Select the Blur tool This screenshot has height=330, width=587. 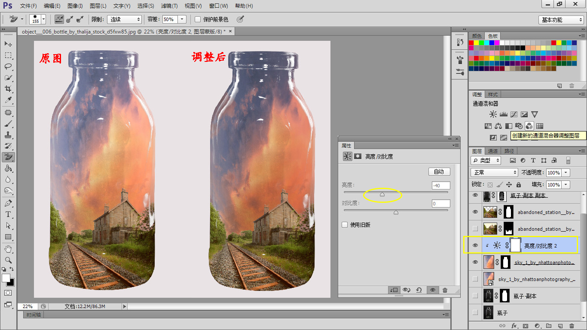pos(8,180)
